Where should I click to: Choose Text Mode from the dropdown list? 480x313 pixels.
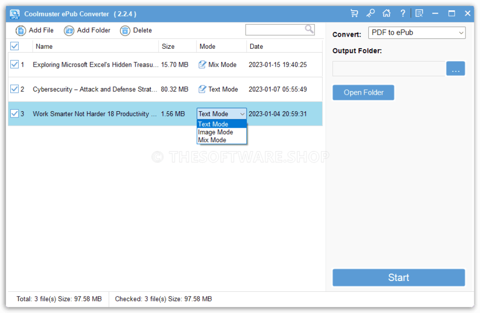point(222,124)
